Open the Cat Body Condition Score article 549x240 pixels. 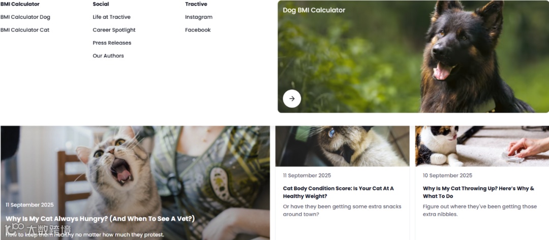pyautogui.click(x=338, y=192)
